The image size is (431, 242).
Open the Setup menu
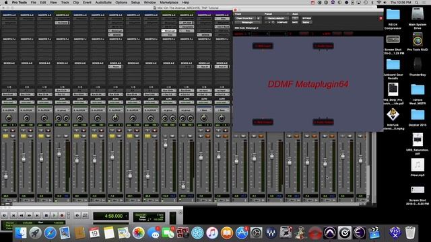point(135,2)
